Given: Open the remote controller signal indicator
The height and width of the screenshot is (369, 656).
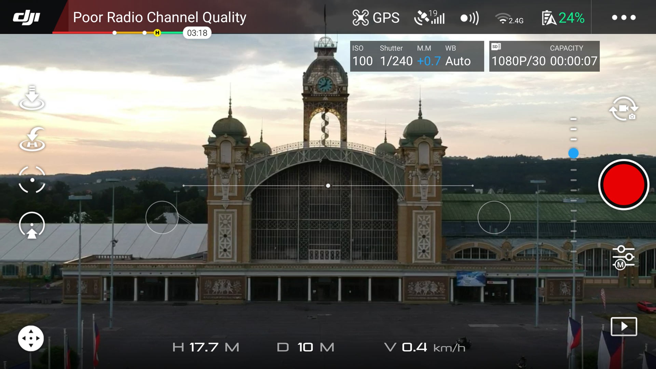Looking at the screenshot, I should (469, 17).
